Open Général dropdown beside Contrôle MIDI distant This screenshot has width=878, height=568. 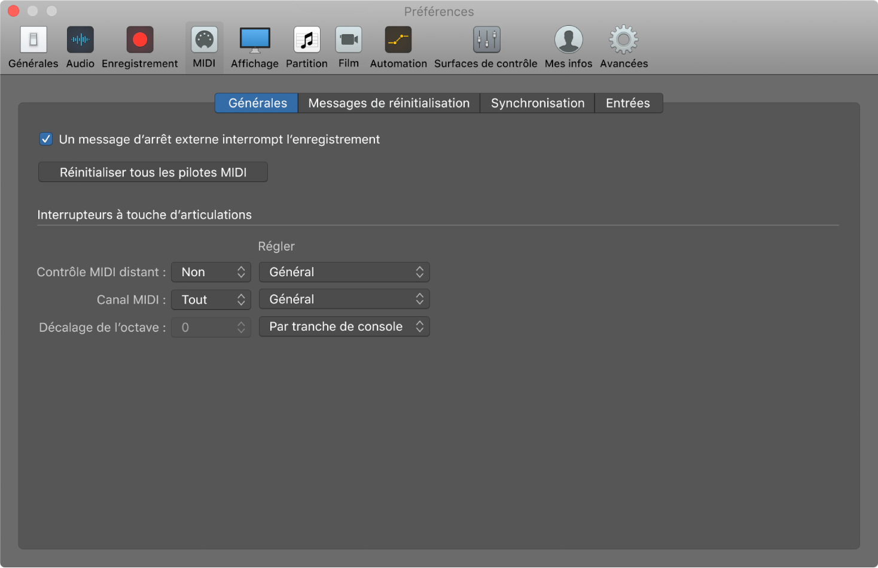345,272
